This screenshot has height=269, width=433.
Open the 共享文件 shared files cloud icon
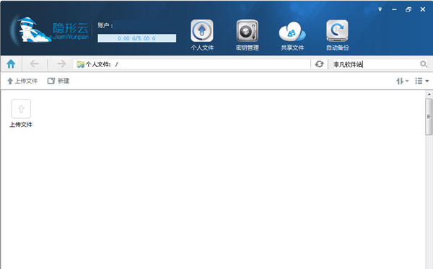pyautogui.click(x=292, y=35)
